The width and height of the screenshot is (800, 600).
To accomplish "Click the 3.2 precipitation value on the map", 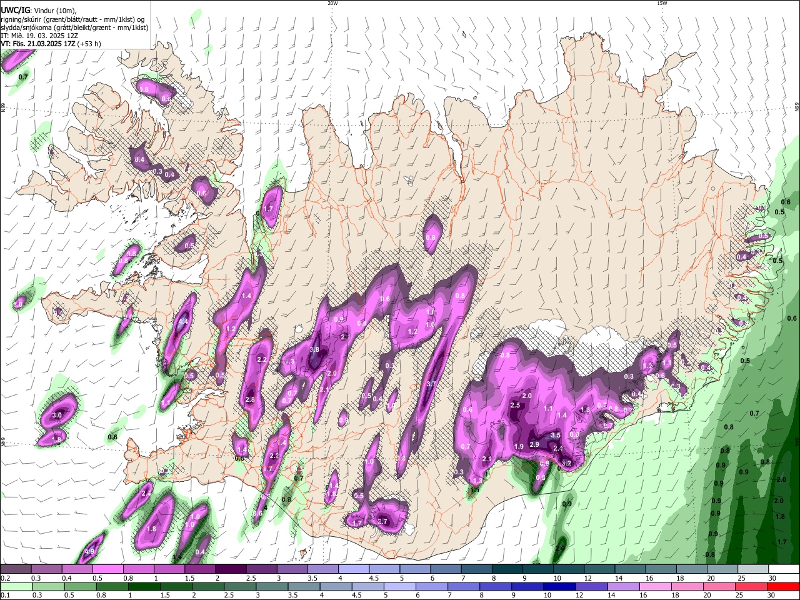I will click(x=567, y=463).
